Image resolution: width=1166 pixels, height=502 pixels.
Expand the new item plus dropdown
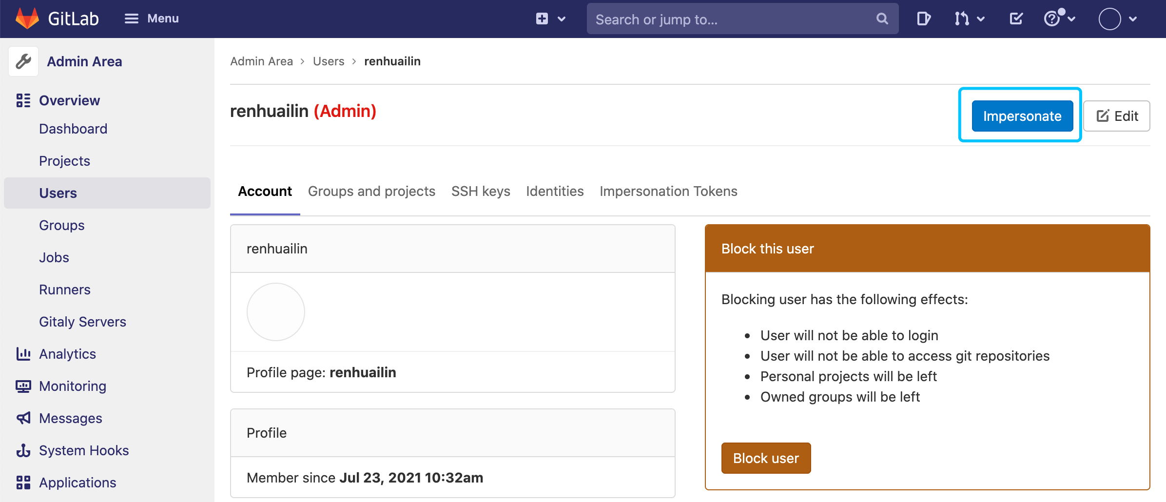tap(551, 19)
